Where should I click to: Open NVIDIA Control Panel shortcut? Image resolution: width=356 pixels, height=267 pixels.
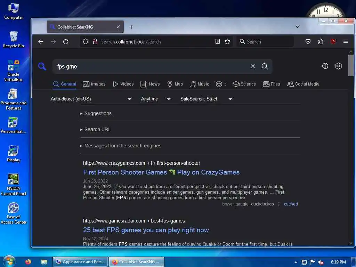click(14, 185)
